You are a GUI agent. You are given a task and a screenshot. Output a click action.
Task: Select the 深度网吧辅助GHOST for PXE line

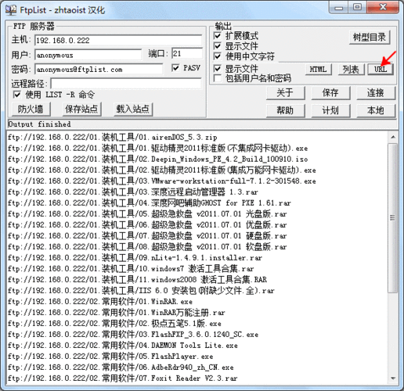click(150, 203)
